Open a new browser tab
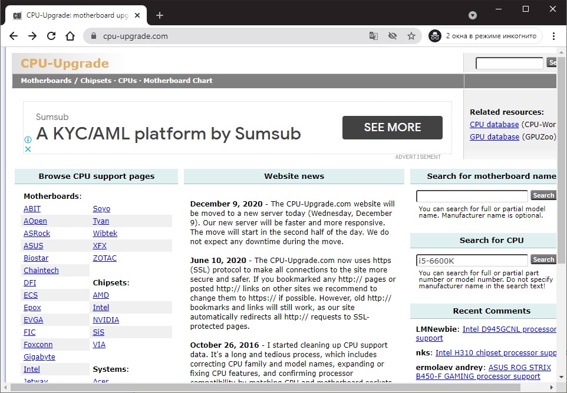The width and height of the screenshot is (567, 393). pyautogui.click(x=160, y=15)
